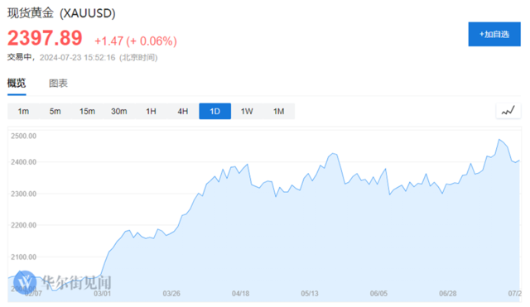Click the 2200.00 y-axis label
The width and height of the screenshot is (530, 307).
tap(24, 225)
